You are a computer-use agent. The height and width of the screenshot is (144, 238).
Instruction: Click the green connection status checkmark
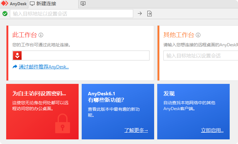coord(5,14)
